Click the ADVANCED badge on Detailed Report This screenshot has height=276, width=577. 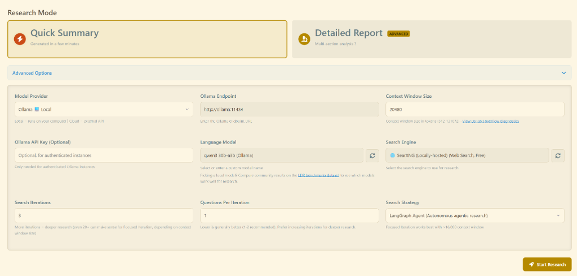click(398, 34)
